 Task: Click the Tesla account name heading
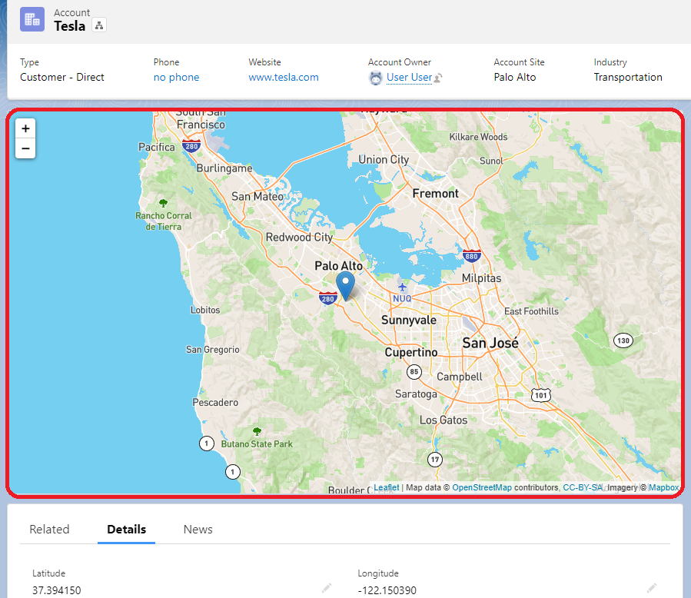(70, 26)
